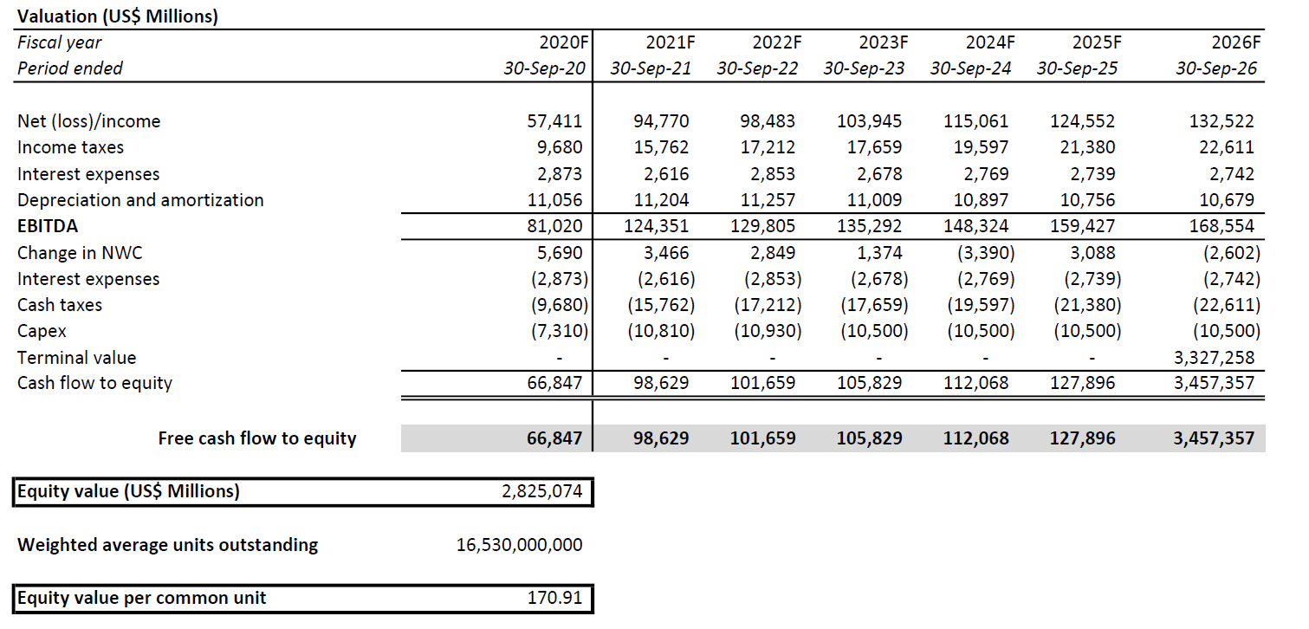
Task: Click the 'Change in NWC' label
Action: [x=81, y=253]
